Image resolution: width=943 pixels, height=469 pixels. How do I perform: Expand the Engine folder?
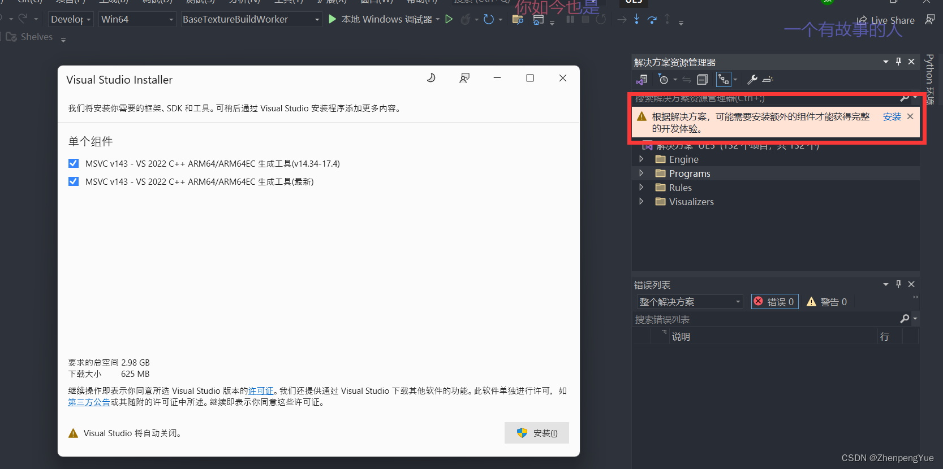(641, 159)
